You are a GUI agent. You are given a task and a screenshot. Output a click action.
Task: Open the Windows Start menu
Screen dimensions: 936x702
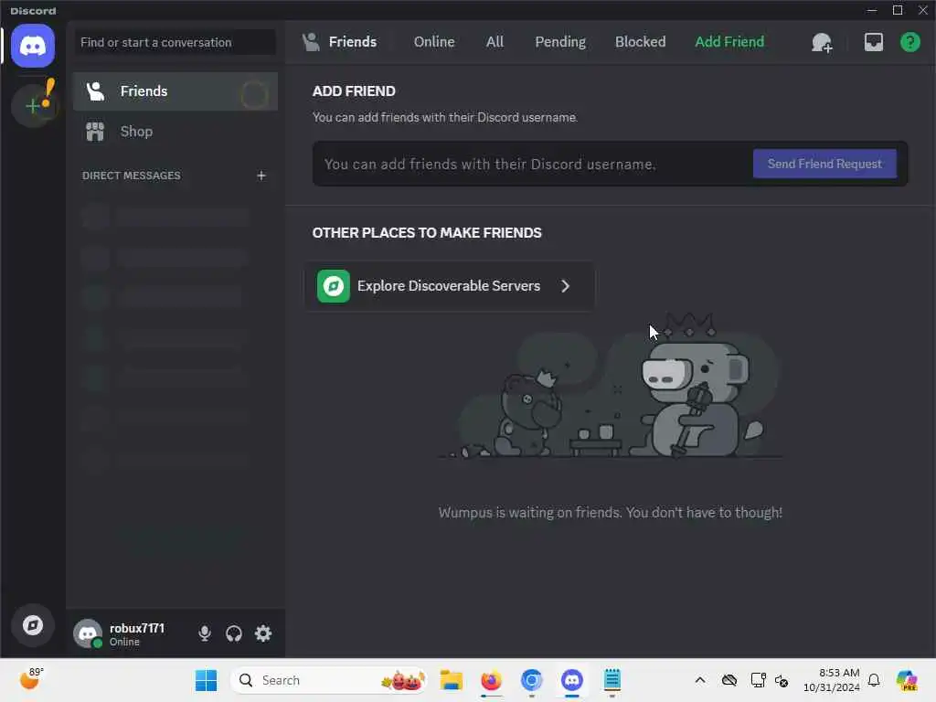(206, 680)
